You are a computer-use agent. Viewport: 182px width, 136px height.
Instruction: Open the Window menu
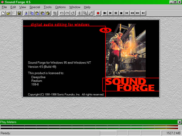point(75,7)
